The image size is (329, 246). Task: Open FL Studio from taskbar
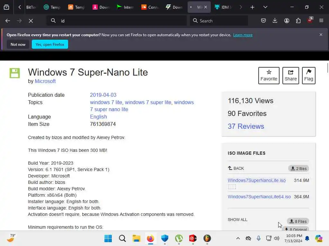[x=207, y=238]
